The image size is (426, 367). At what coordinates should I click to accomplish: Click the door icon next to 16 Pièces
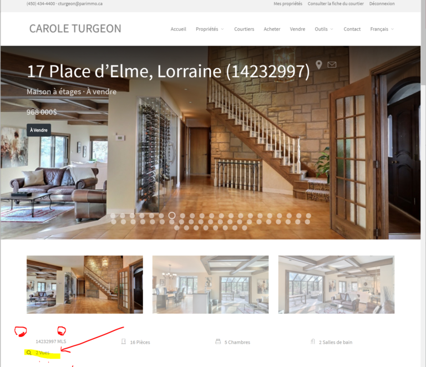124,341
